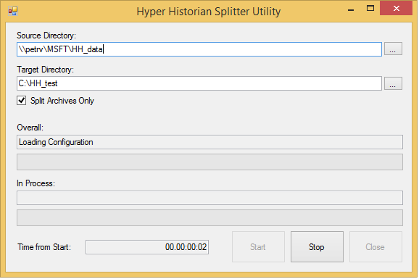Screen dimensions: 419x279
Task: Click the disabled Close button
Action: [376, 246]
